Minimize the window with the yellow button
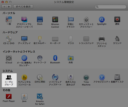128x107 pixels. pyautogui.click(x=6, y=2)
